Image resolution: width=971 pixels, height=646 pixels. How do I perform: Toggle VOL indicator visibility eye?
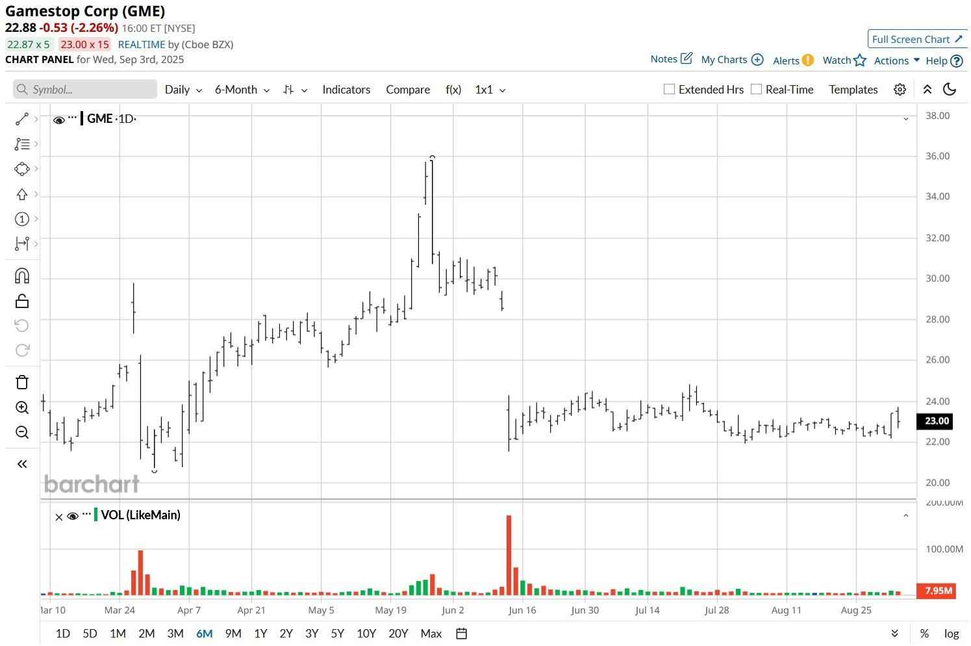(x=73, y=516)
